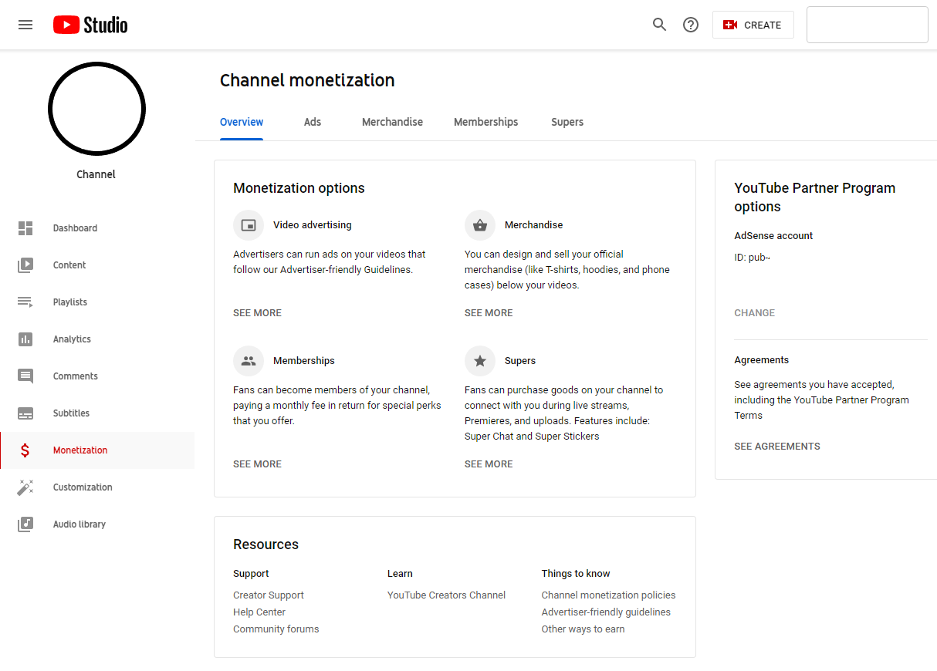Click the Supers star icon
This screenshot has width=937, height=671.
tap(480, 361)
